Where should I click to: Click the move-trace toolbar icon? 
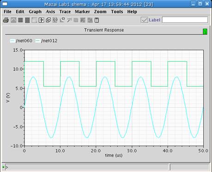click(x=62, y=20)
